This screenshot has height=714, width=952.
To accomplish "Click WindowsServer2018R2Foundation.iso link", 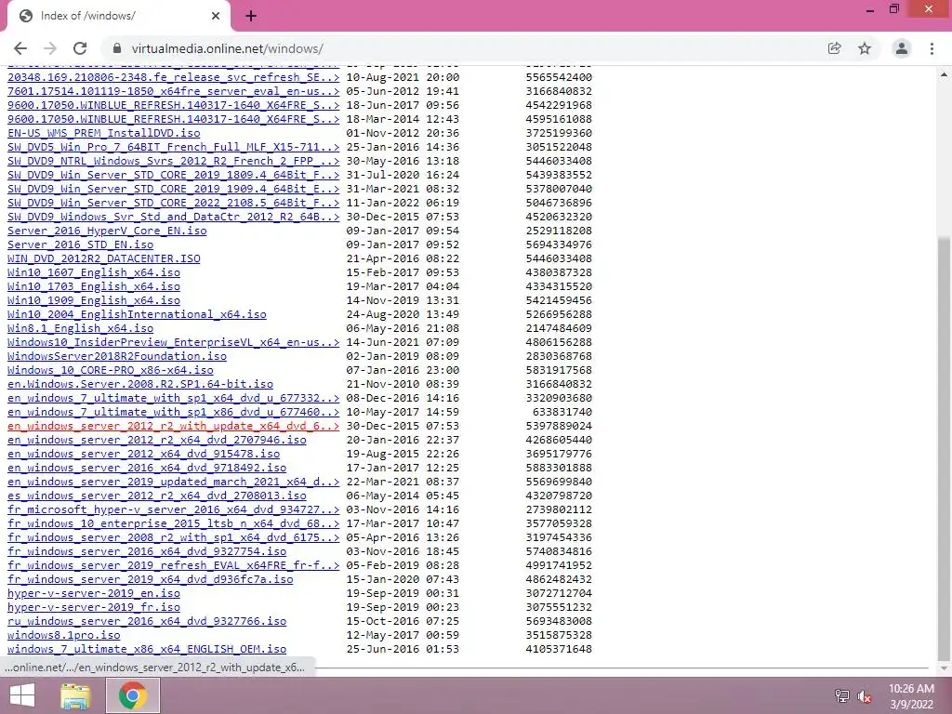I will pos(117,356).
